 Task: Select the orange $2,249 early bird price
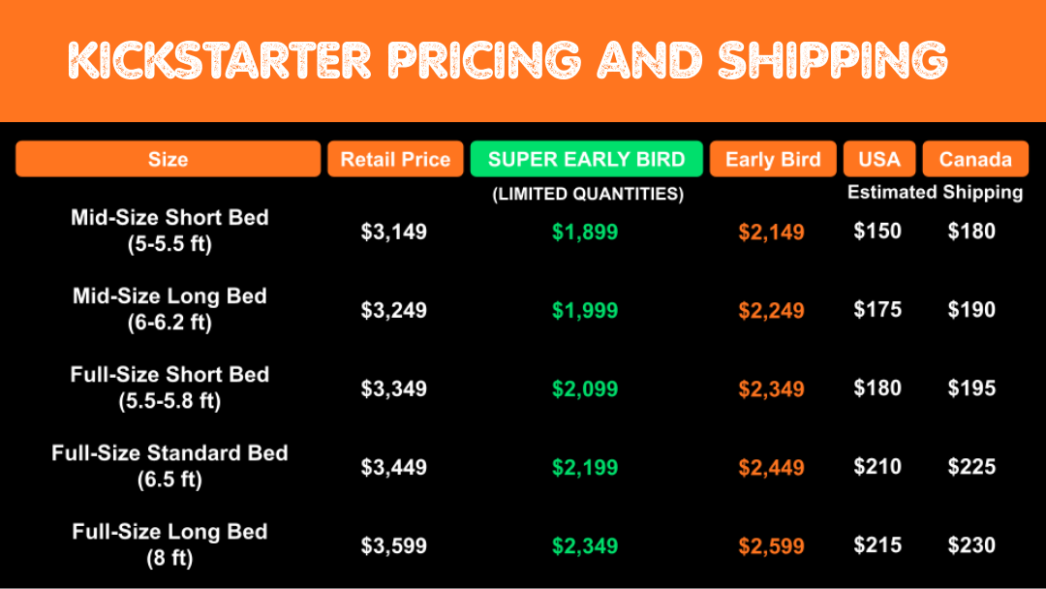(771, 310)
